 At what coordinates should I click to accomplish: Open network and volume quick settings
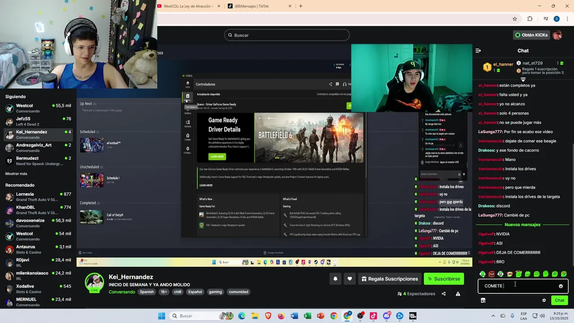tap(539, 316)
